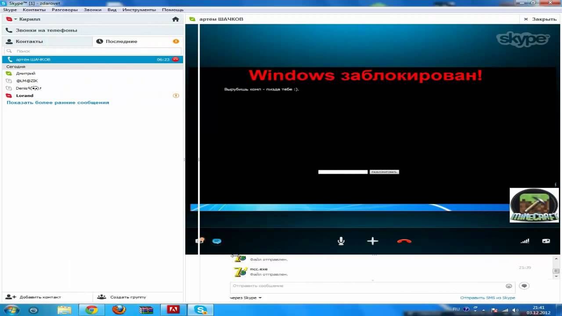Click the 21:39 message timestamp
The width and height of the screenshot is (562, 316).
pyautogui.click(x=525, y=267)
